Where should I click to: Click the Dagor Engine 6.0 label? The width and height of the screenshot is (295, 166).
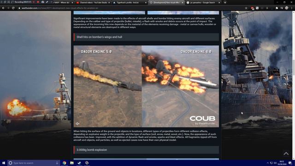click(x=196, y=52)
